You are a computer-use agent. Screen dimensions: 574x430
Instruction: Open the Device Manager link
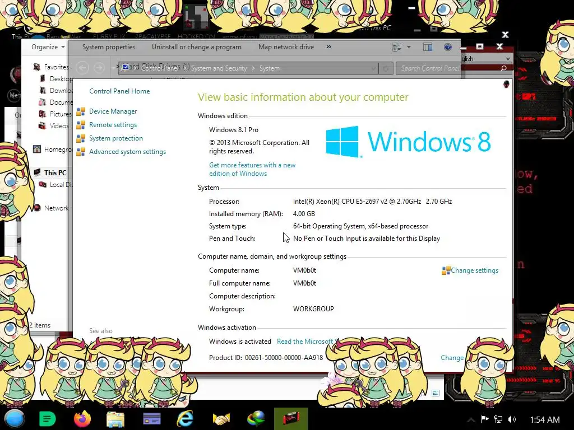(x=113, y=111)
